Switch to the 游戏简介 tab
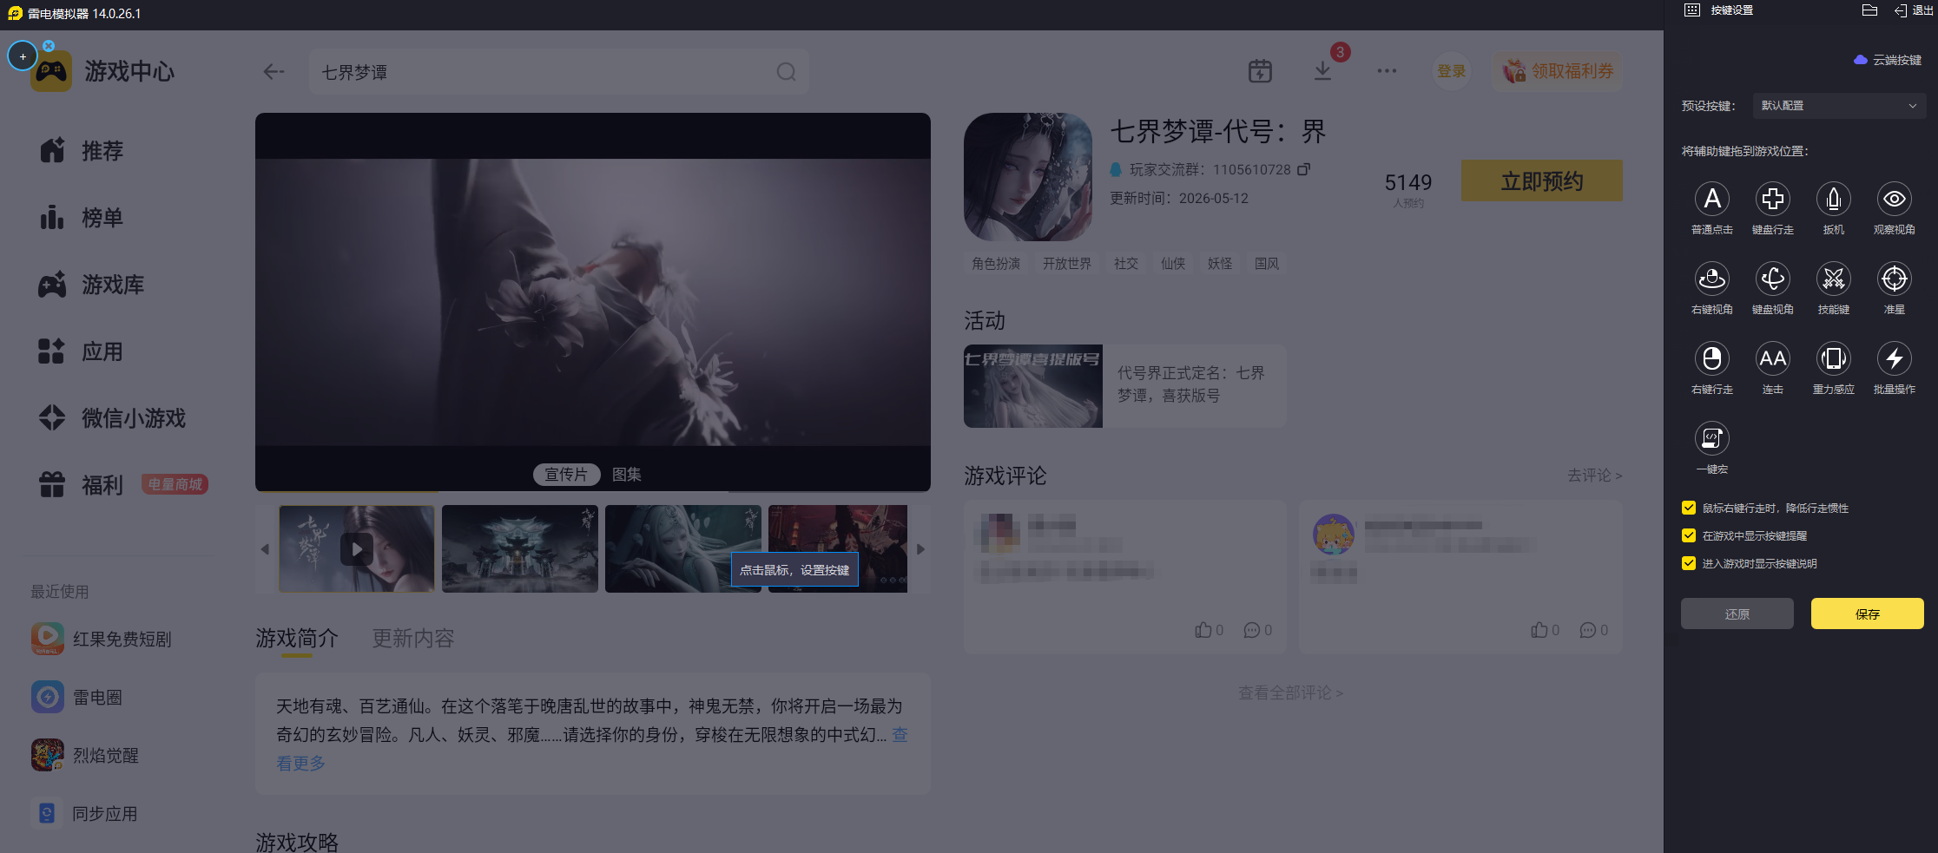Screen dimensions: 1938x853 click(x=297, y=639)
